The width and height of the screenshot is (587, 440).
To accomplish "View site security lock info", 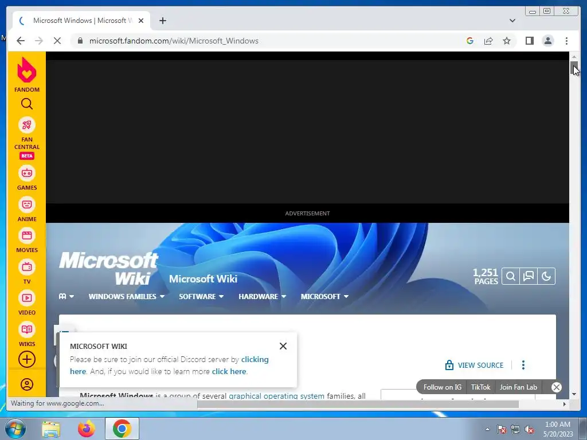I will [80, 41].
